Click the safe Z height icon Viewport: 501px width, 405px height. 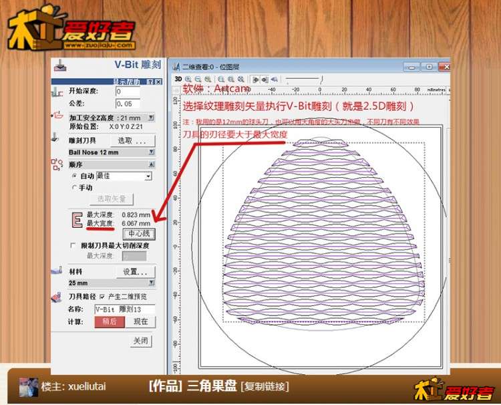pos(57,115)
